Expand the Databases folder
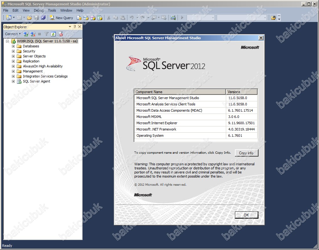The height and width of the screenshot is (250, 319). tap(13, 46)
